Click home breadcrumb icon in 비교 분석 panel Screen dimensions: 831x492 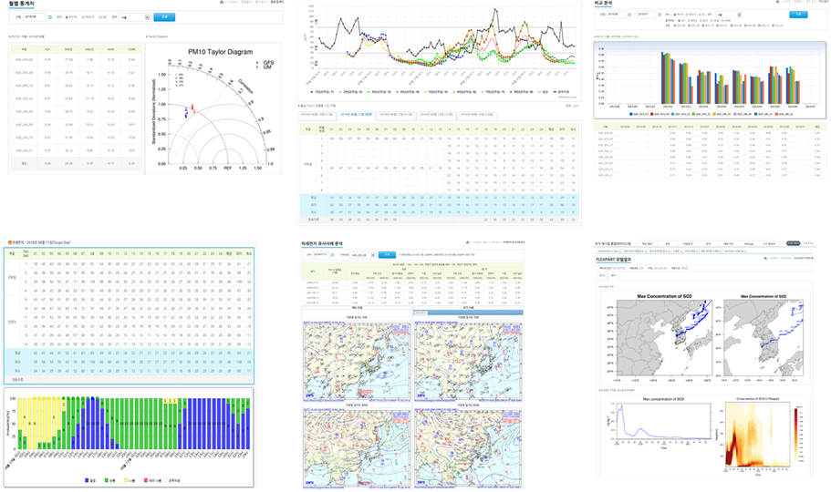click(777, 2)
